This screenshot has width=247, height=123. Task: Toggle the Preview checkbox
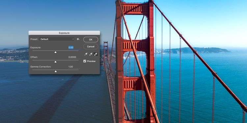(85, 61)
